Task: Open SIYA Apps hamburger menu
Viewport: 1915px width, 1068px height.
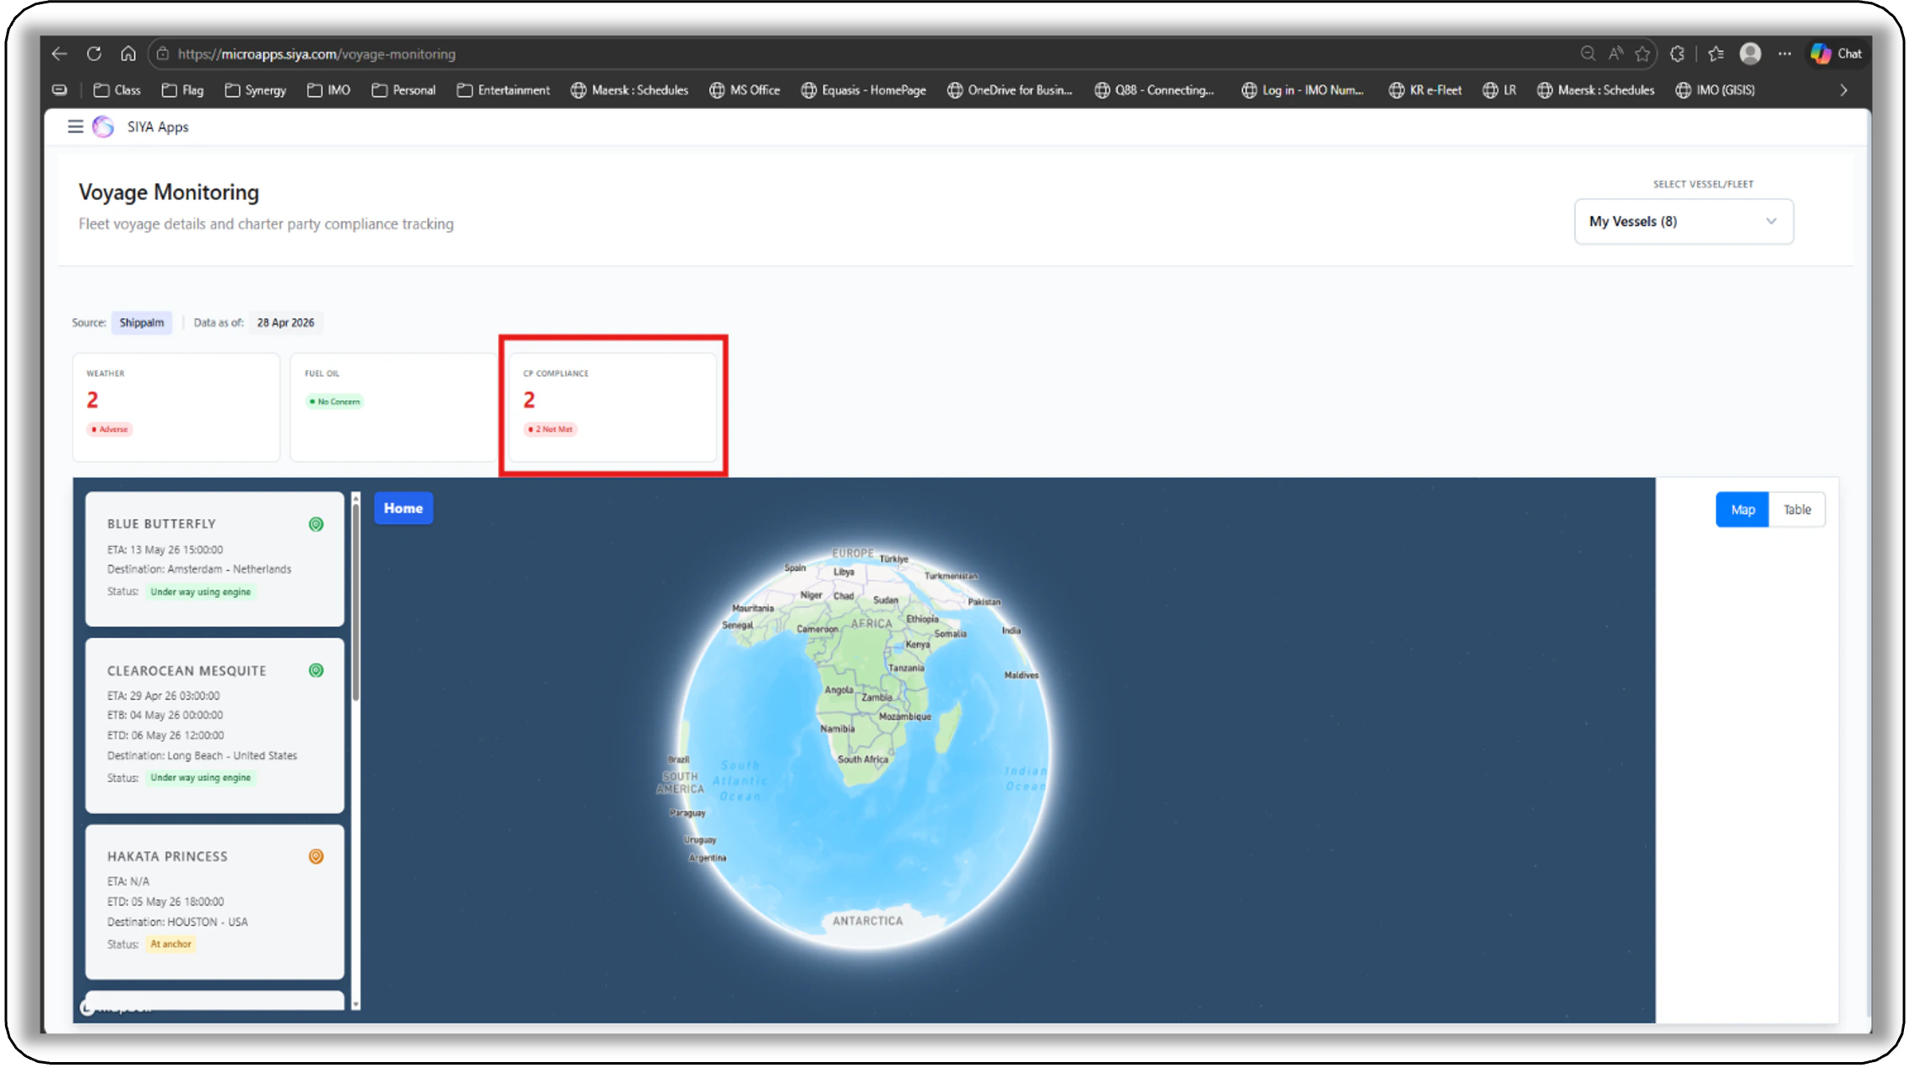Action: click(75, 127)
